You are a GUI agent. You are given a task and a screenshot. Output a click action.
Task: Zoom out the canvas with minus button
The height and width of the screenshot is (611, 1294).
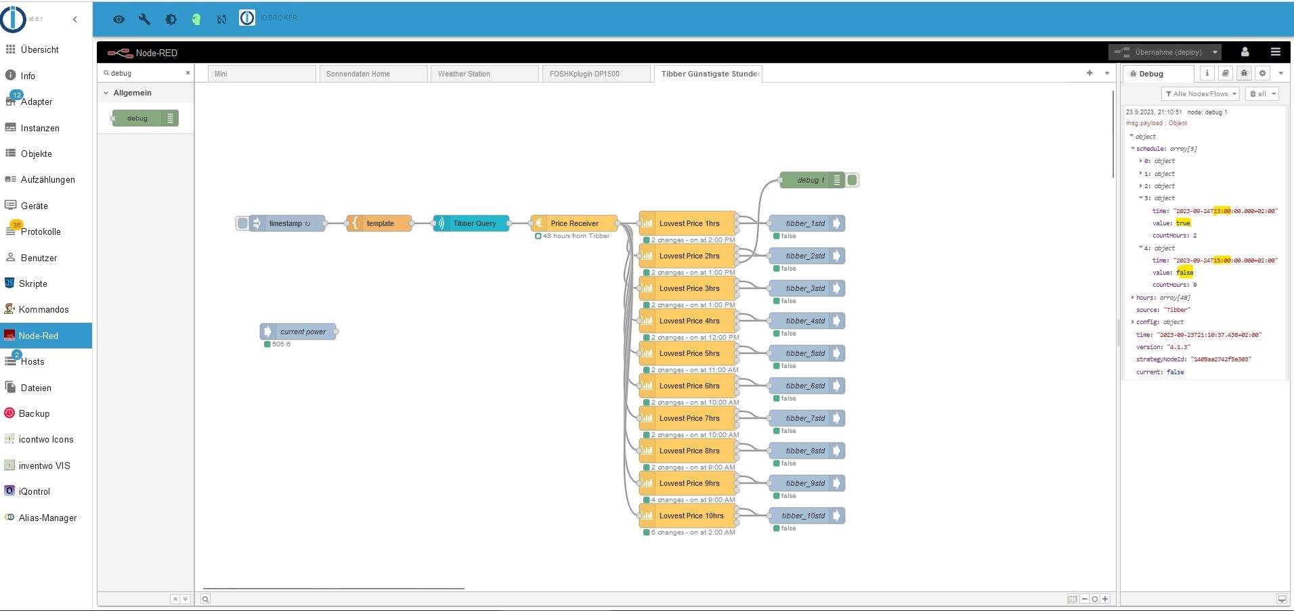click(x=1085, y=599)
